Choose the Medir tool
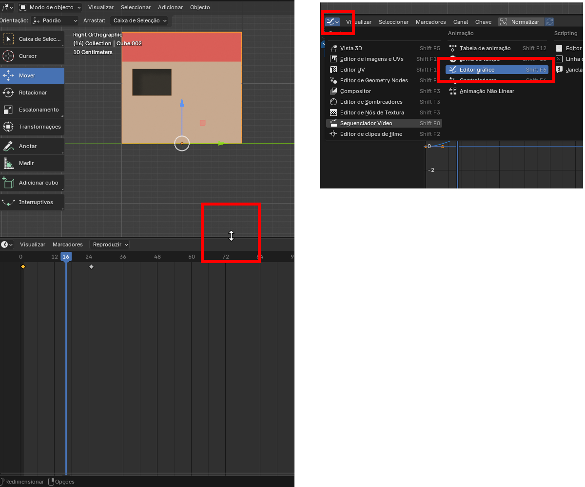Viewport: 585px width, 487px height. coord(32,163)
